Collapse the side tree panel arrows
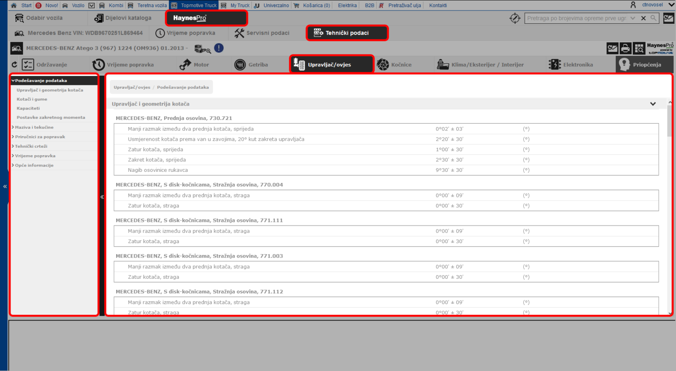676x371 pixels. 102,197
